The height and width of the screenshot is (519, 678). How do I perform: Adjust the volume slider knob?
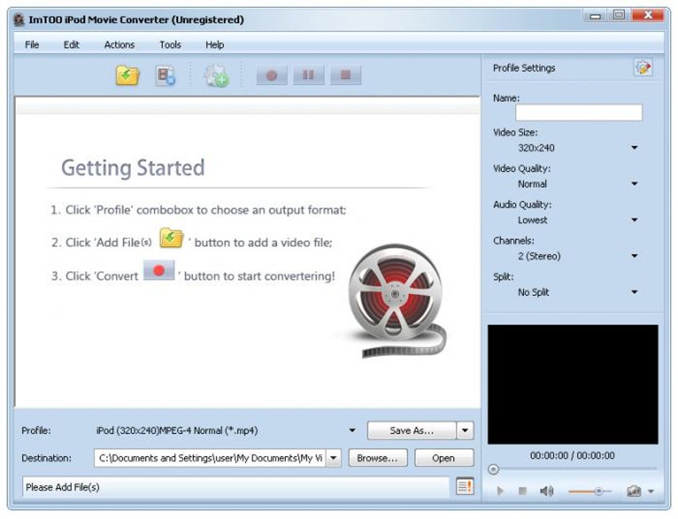(599, 491)
